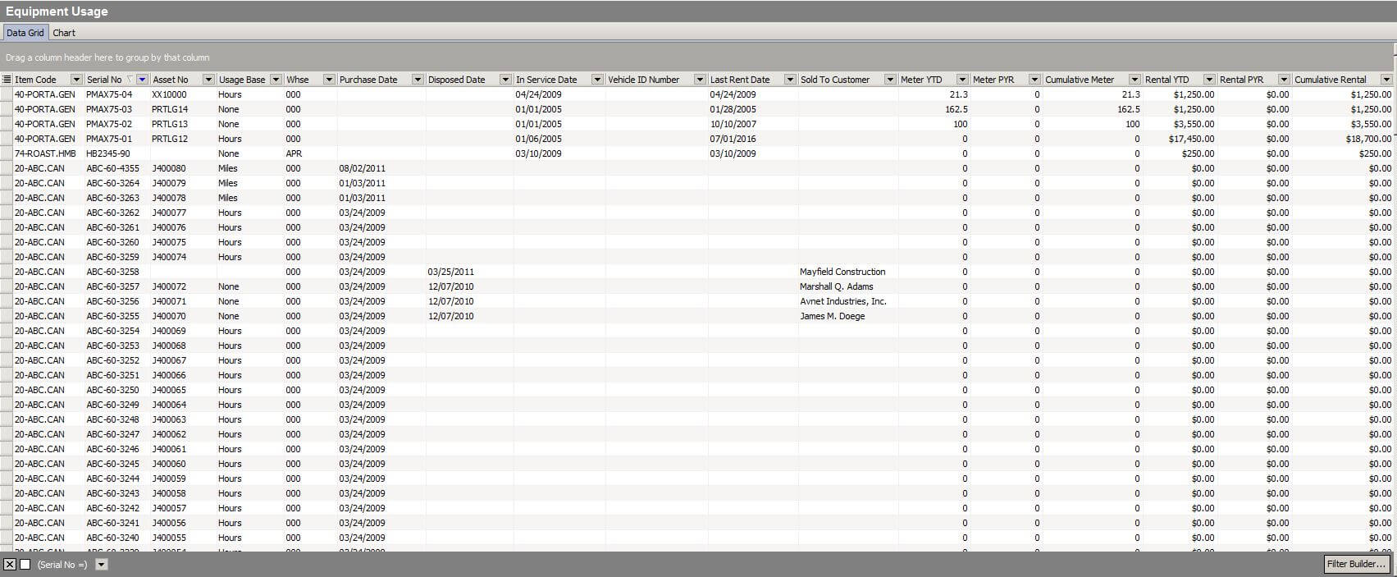Image resolution: width=1397 pixels, height=577 pixels.
Task: Open the Sold To Customer filter dropdown
Action: pyautogui.click(x=890, y=80)
